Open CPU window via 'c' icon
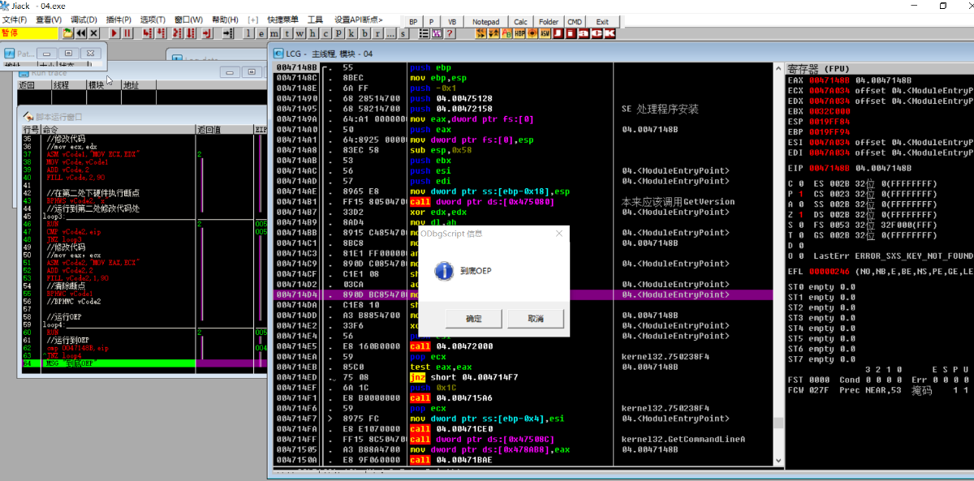974x481 pixels. coord(325,33)
